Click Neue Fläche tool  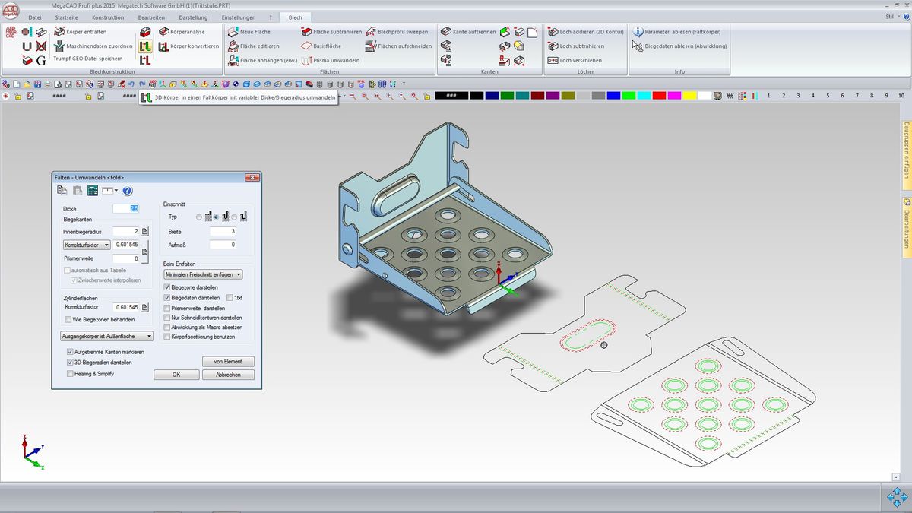[254, 32]
